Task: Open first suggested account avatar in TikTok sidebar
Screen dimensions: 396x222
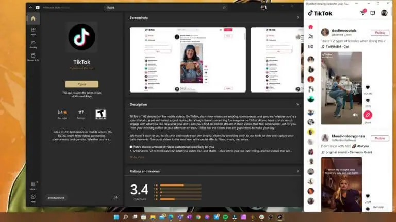Action: (x=311, y=60)
